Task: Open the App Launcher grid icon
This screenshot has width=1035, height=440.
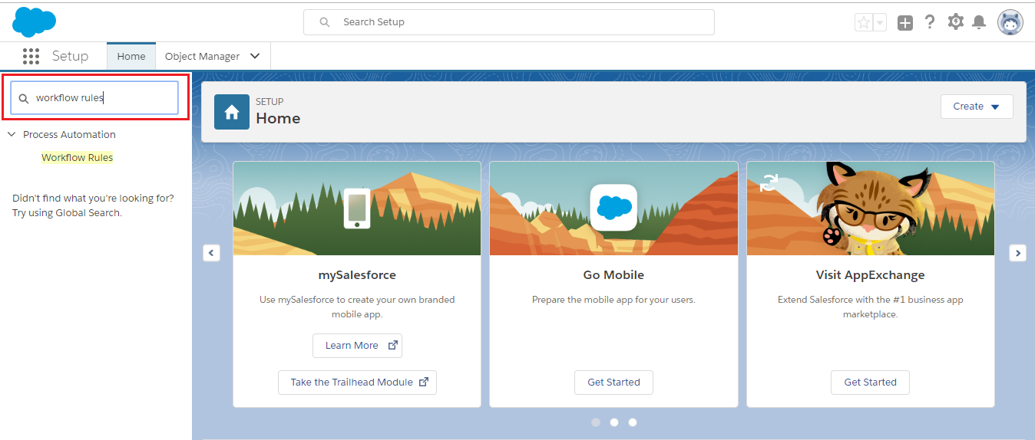Action: point(31,56)
